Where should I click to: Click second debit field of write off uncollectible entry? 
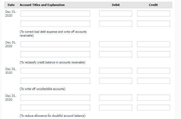coord(116,81)
